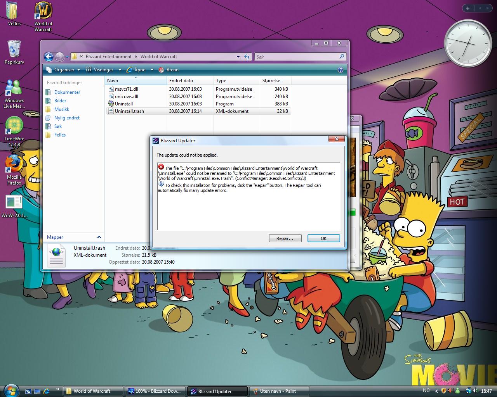Select msvcr71.dll file icon
Viewport: 497px width, 397px height.
[x=111, y=89]
